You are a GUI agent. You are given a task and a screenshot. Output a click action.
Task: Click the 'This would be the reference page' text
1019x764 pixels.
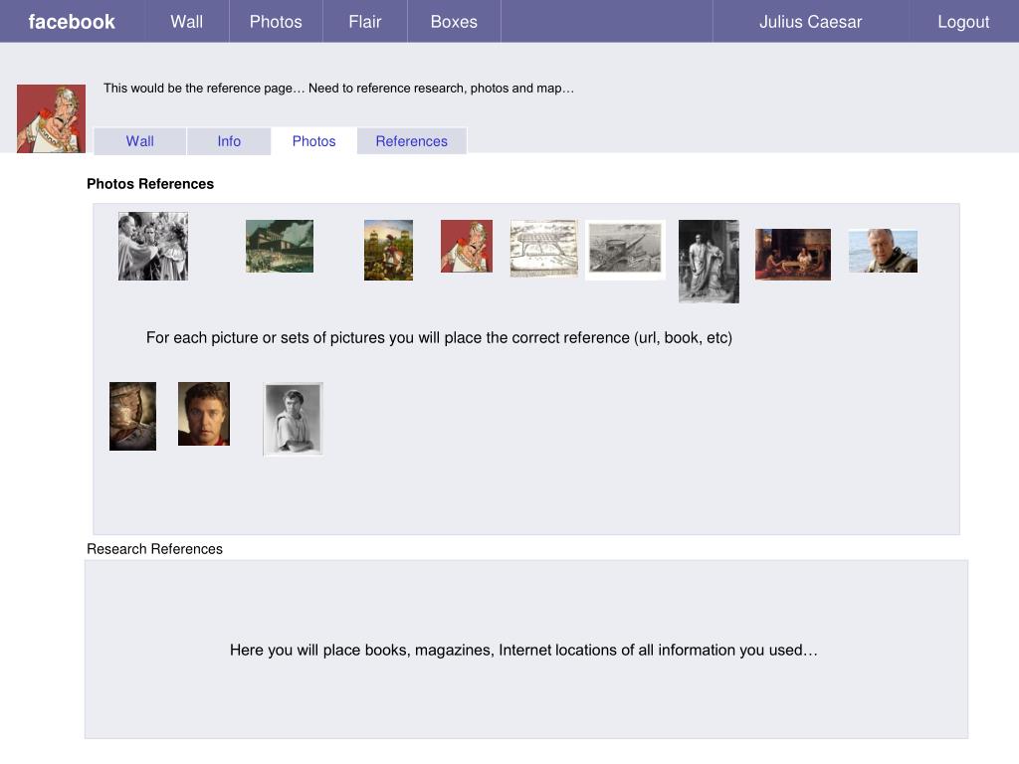point(338,89)
